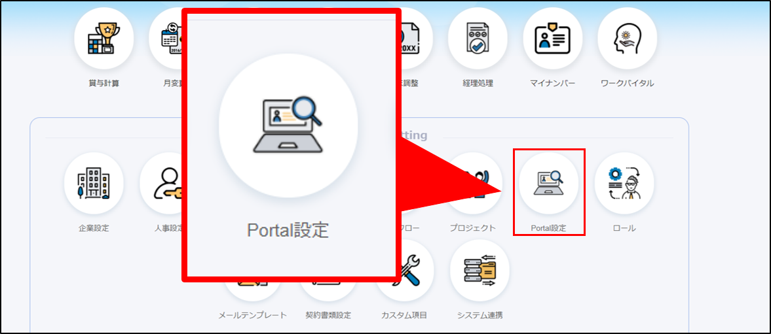Click the ワークバイタル text label

pos(627,83)
